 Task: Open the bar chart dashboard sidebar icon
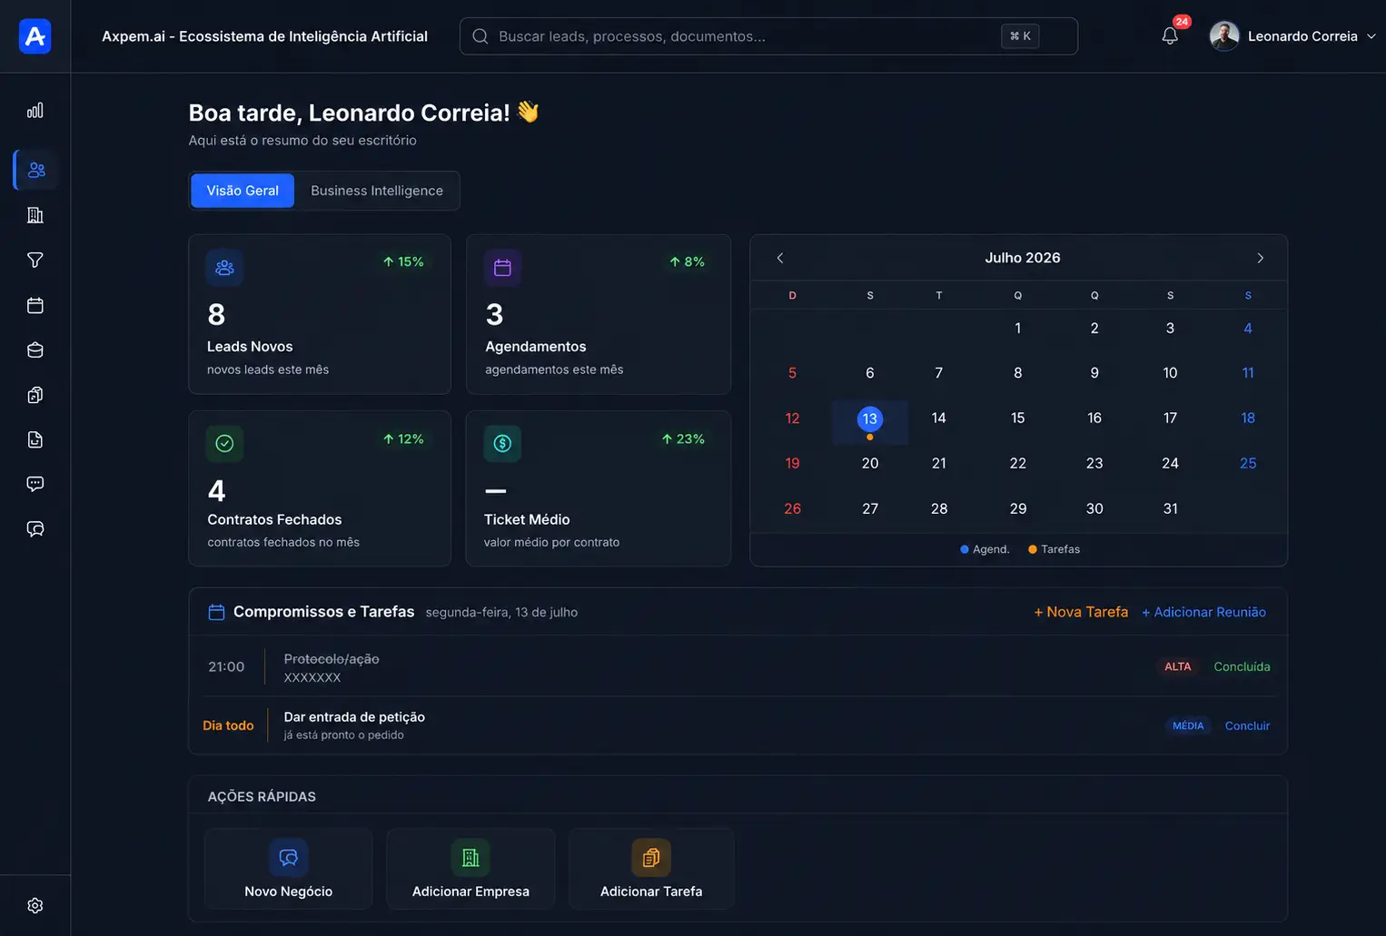(35, 111)
